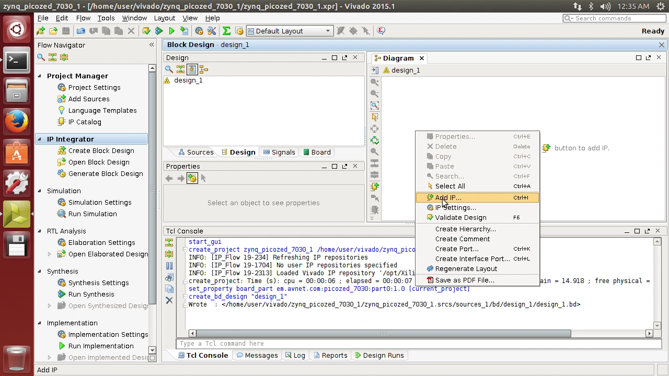Open the Default Layout dropdown

tap(289, 31)
